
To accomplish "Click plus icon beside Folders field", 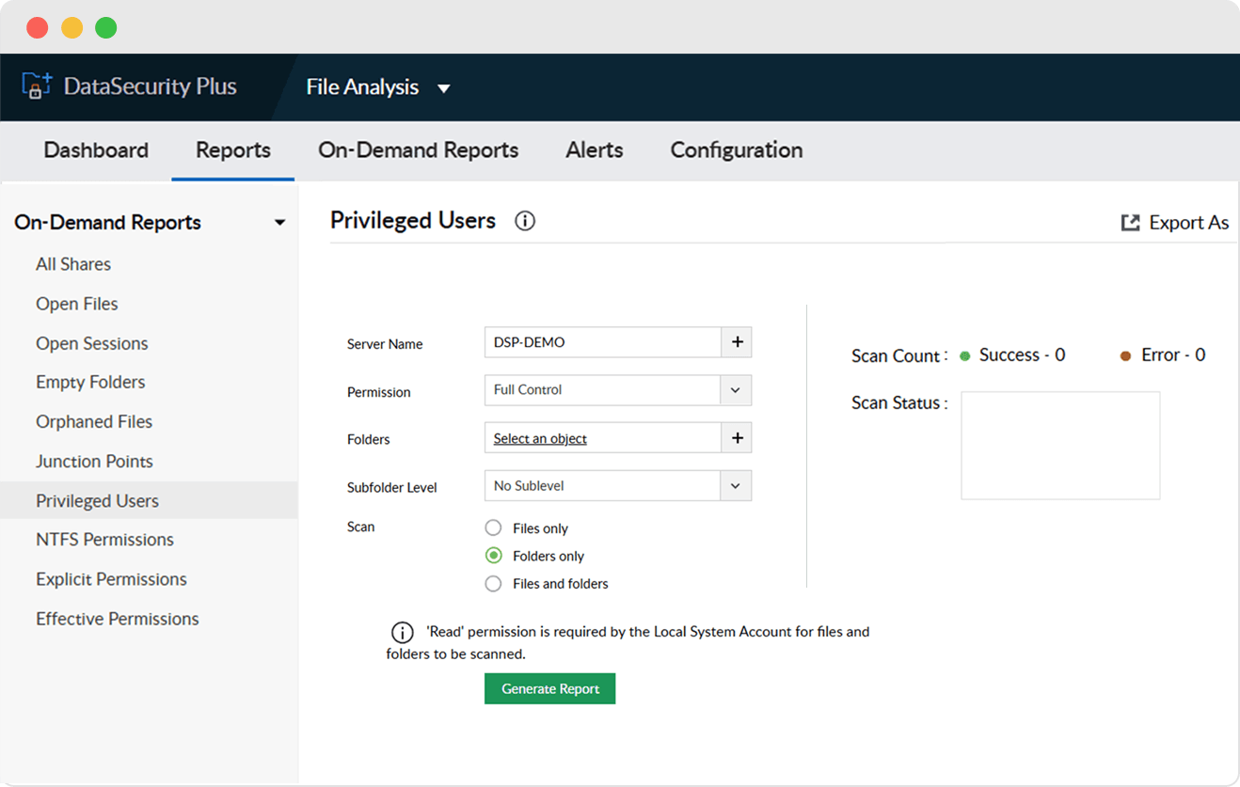I will [x=737, y=438].
